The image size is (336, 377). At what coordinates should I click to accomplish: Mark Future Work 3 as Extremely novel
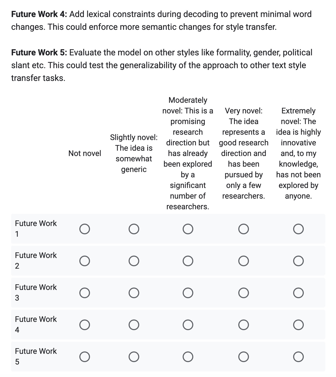coord(298,293)
